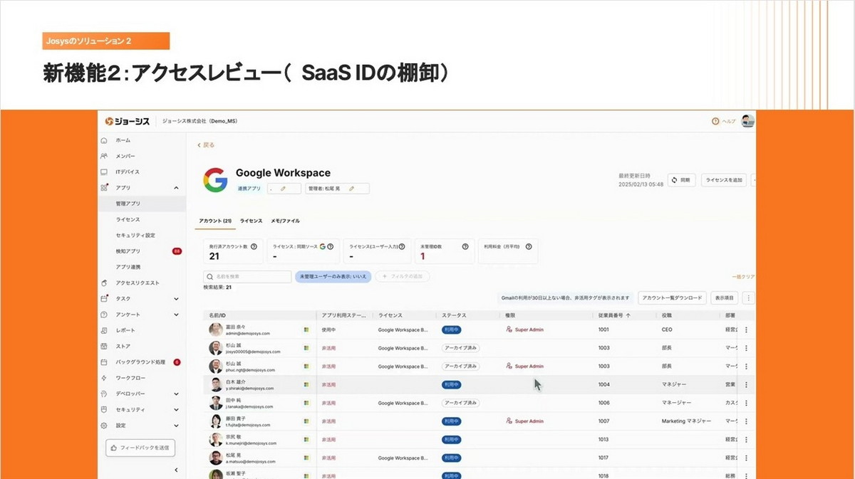Click the help icon on the 未管理ID数 card
Screen dimensions: 855x479
click(465, 246)
